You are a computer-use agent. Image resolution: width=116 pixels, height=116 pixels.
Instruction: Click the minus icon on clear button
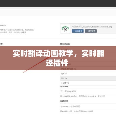coord(87,31)
